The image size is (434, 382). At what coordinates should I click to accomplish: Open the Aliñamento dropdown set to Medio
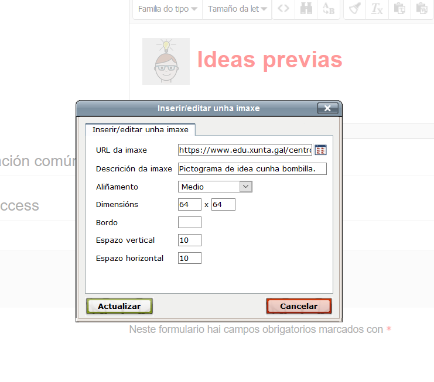[215, 187]
